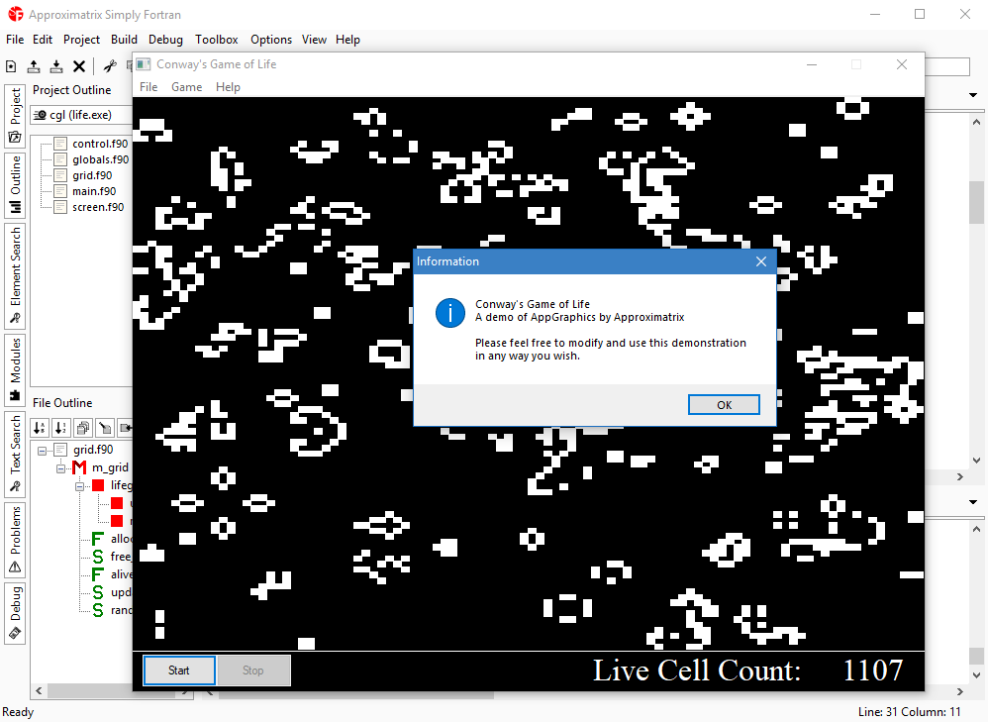Switch to the Outline side tab
The width and height of the screenshot is (988, 722).
coord(15,184)
